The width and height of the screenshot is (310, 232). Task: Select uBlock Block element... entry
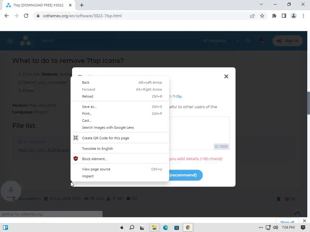[x=120, y=159]
